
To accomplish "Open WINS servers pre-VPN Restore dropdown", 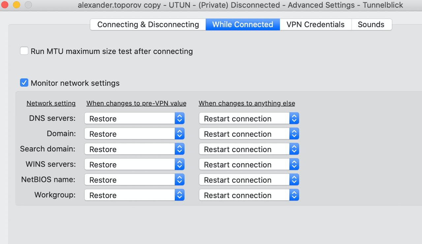I will click(x=135, y=164).
